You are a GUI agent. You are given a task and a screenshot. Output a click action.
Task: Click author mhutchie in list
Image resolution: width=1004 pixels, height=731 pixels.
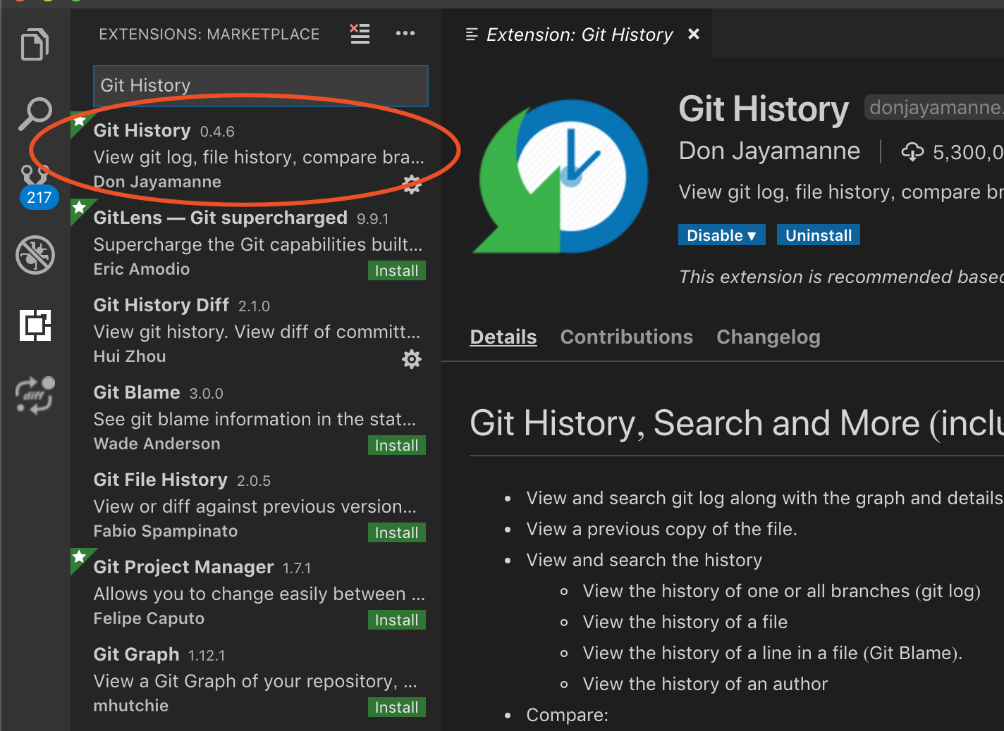pyautogui.click(x=131, y=706)
